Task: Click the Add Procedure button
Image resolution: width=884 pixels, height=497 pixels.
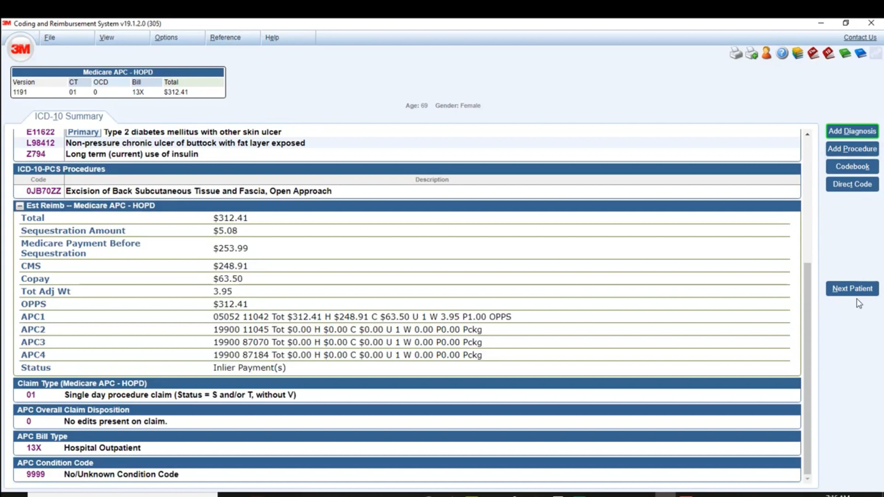Action: tap(852, 149)
